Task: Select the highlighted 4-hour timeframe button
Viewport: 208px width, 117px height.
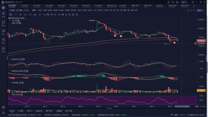Action: tap(95, 10)
